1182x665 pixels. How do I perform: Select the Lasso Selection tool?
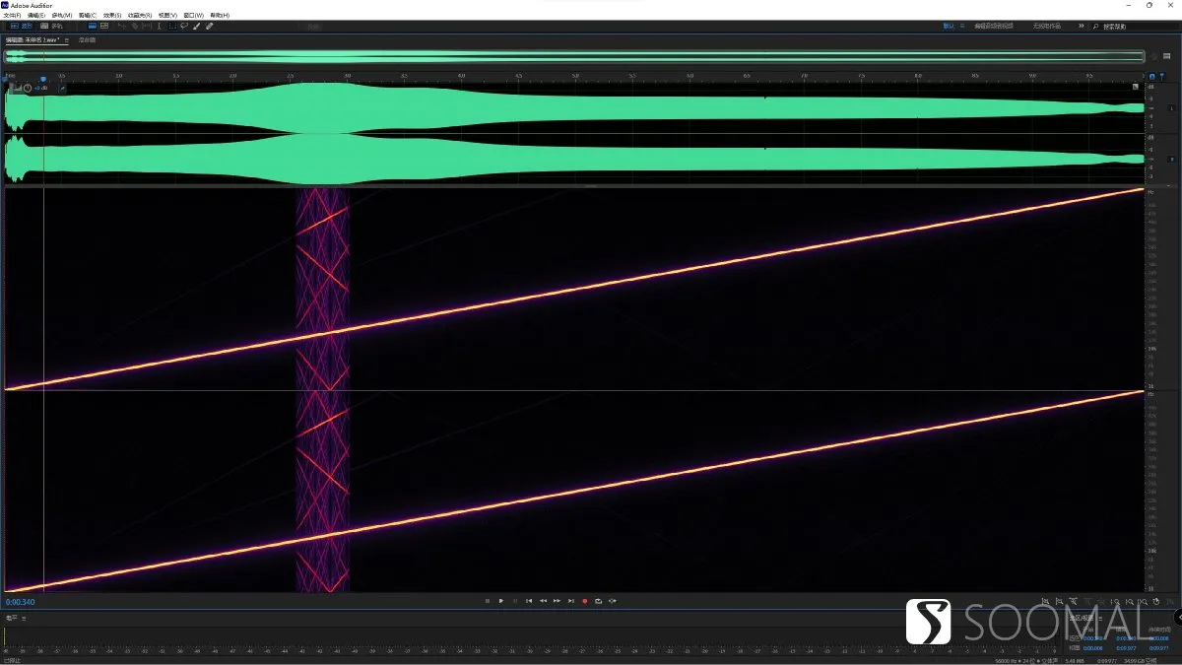(184, 26)
